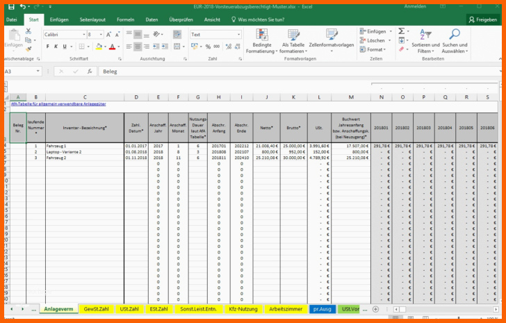Toggle underline (U) formatting
The image size is (506, 323).
(65, 47)
